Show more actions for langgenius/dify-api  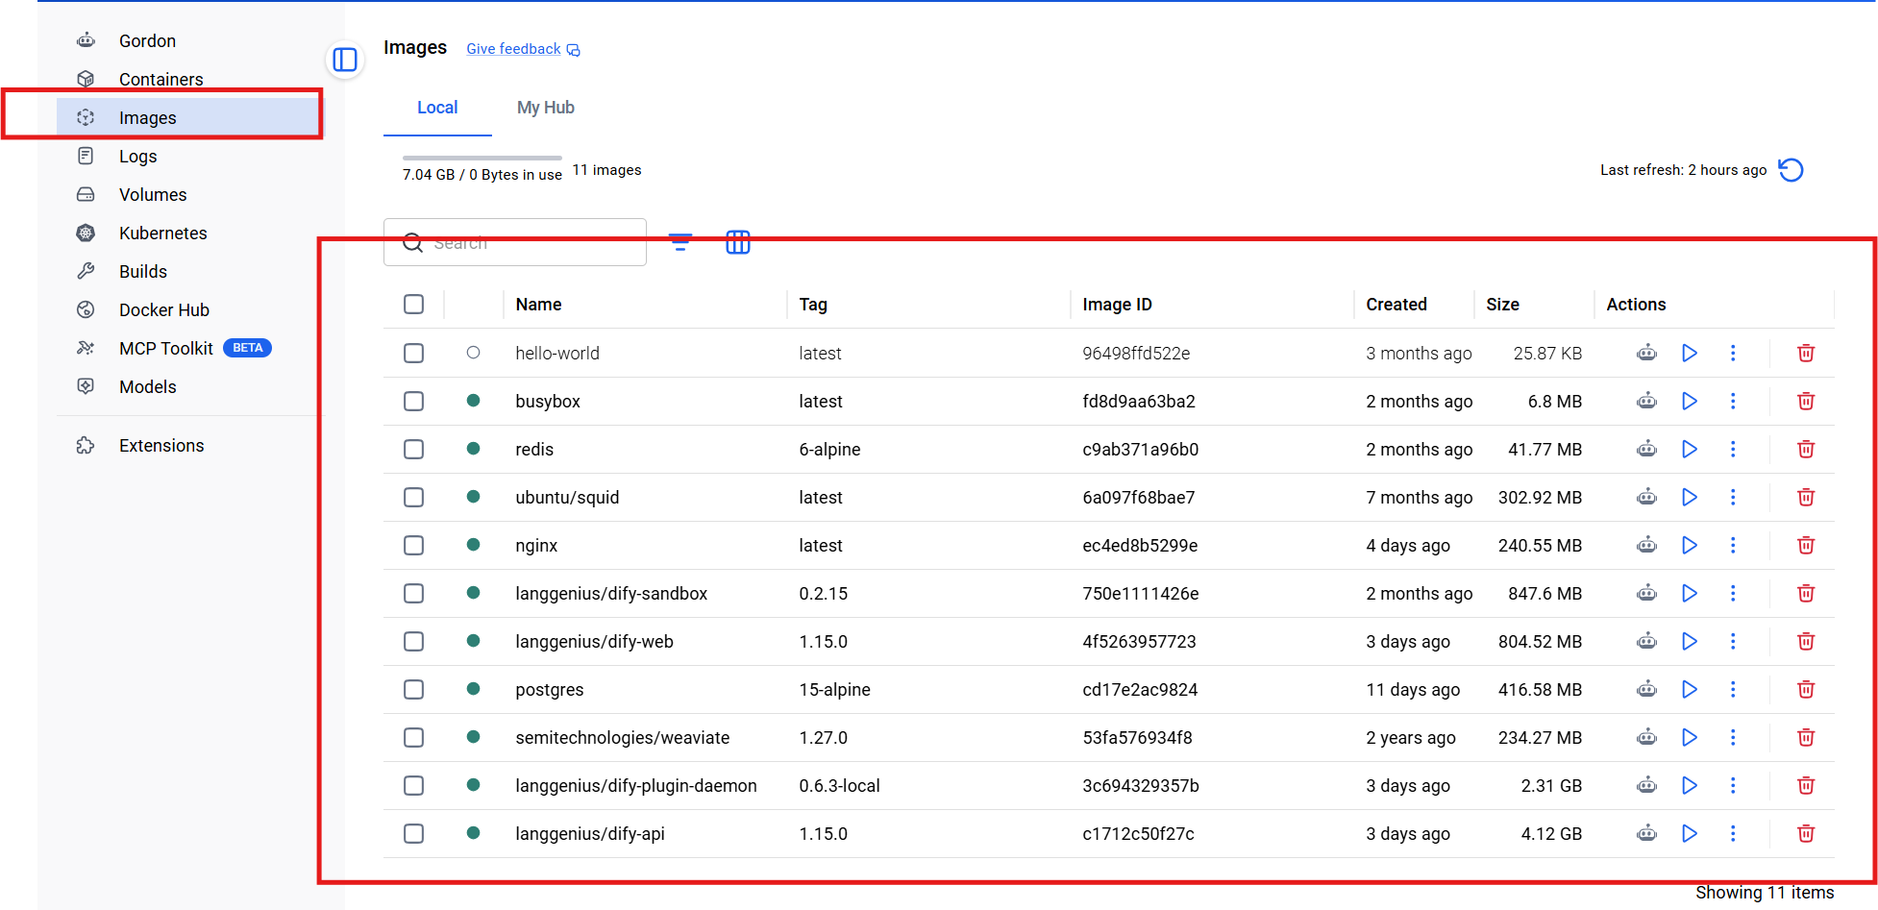click(1733, 833)
